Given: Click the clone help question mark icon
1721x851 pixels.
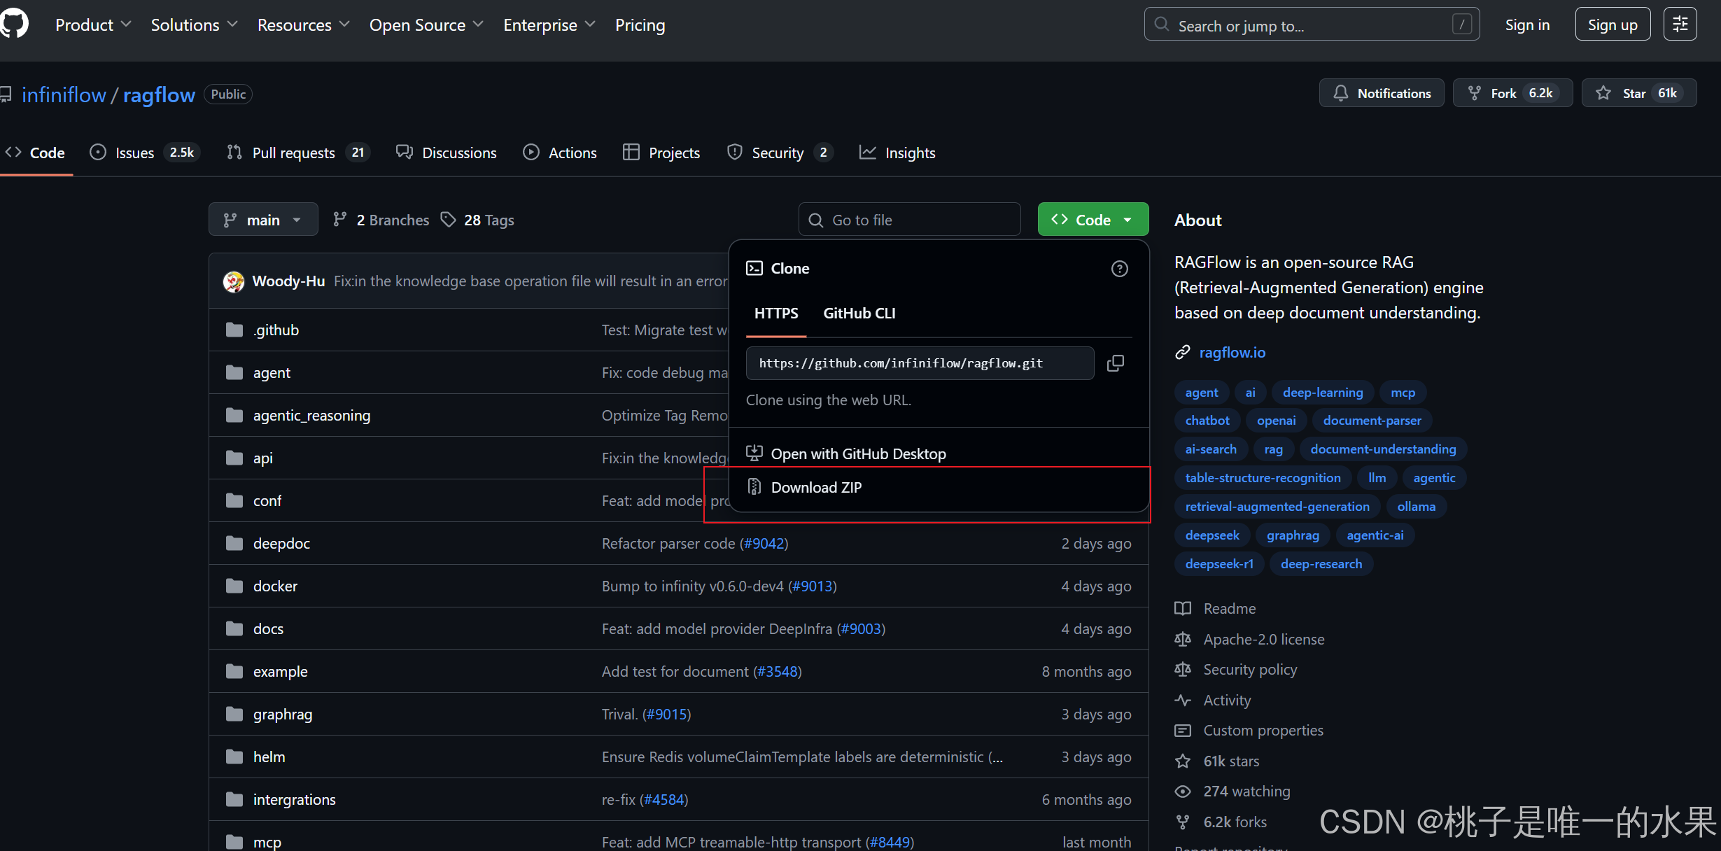Looking at the screenshot, I should (x=1119, y=269).
